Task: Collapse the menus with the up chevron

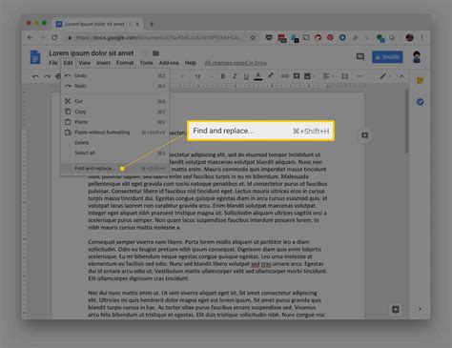Action: (x=401, y=76)
